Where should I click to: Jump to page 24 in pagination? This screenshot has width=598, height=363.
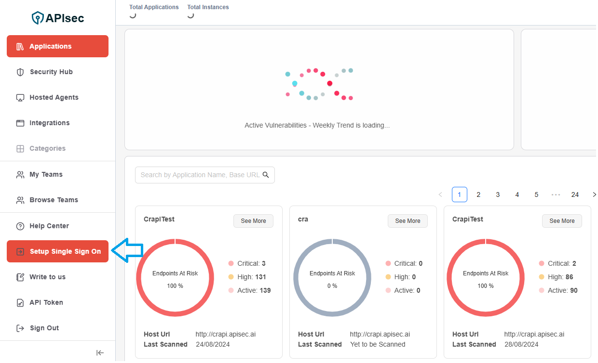coord(575,194)
